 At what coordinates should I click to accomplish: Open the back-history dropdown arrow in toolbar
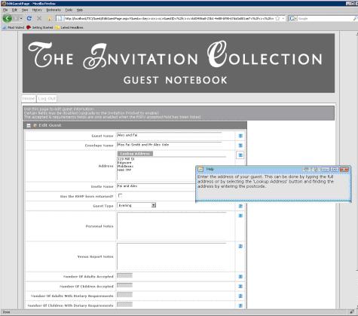[21, 18]
